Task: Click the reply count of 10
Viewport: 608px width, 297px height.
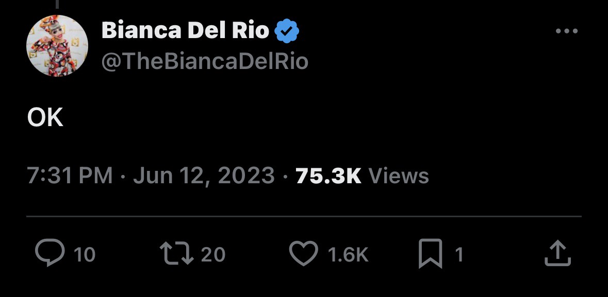Action: pyautogui.click(x=85, y=254)
